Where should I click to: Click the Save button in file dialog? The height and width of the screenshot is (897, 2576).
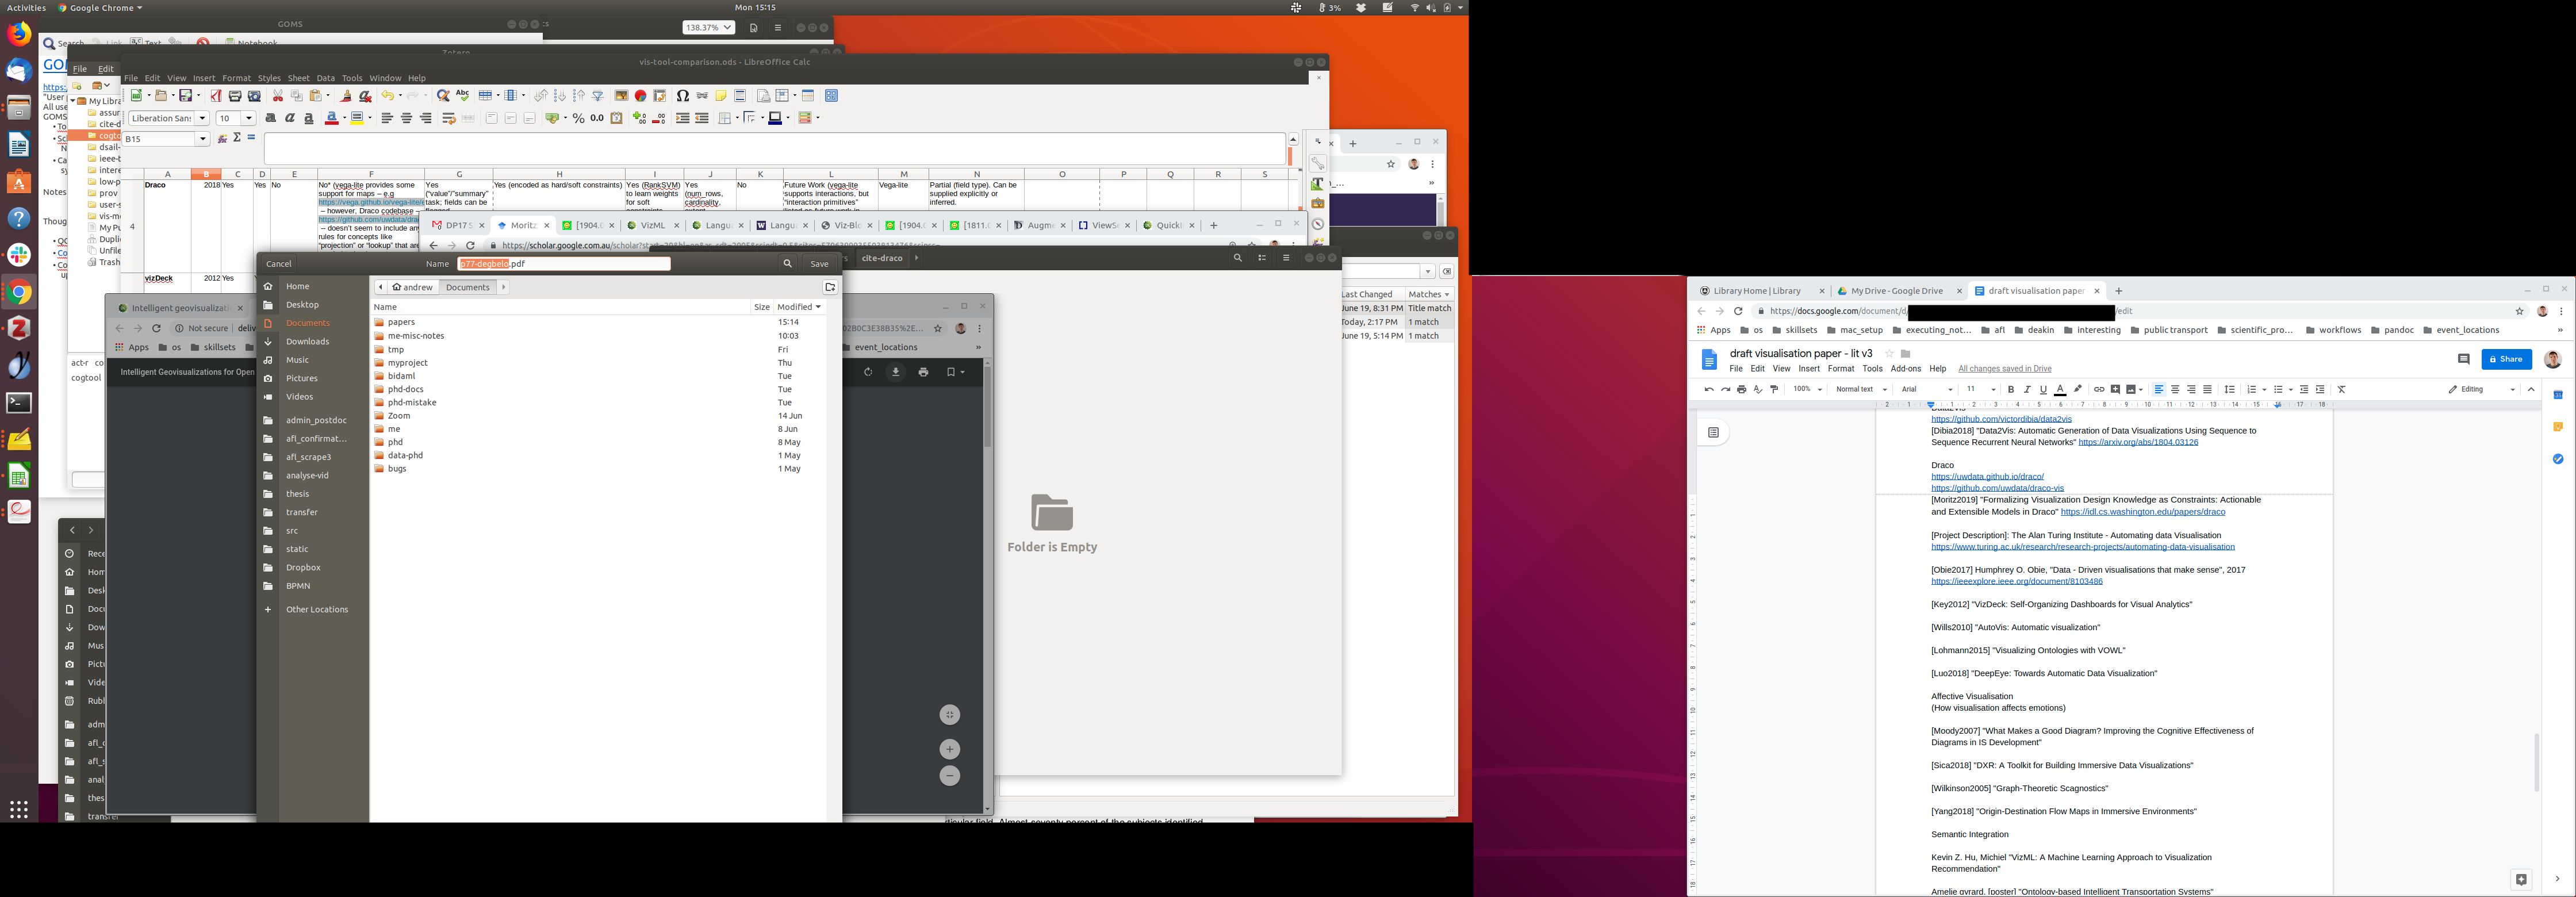click(819, 264)
